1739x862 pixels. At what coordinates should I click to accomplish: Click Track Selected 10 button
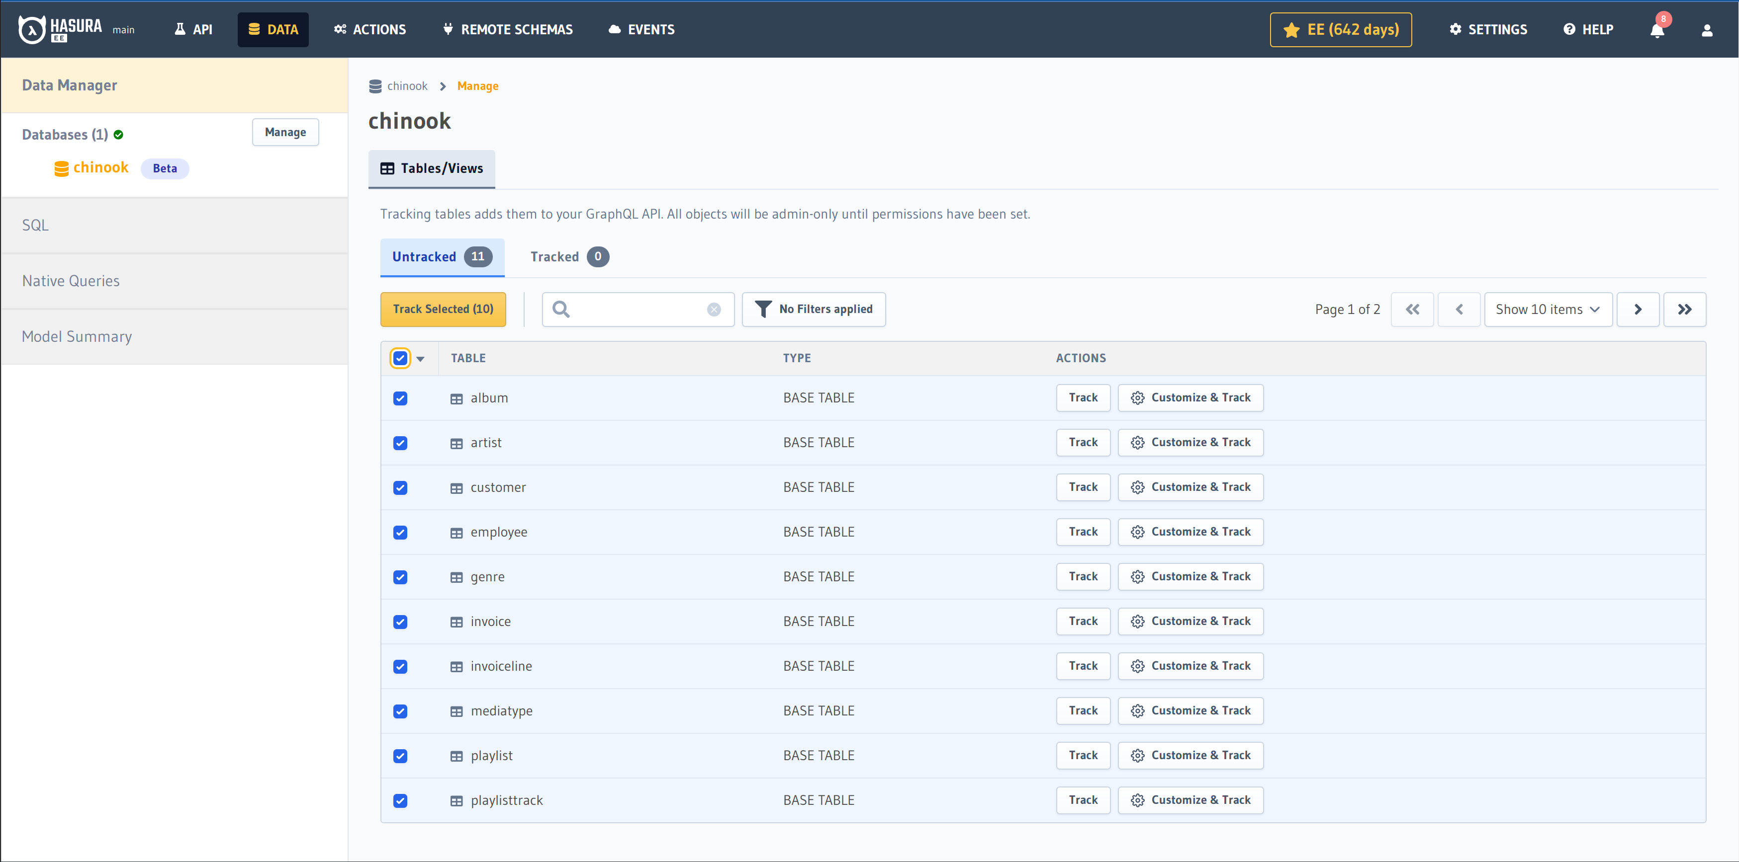click(443, 309)
